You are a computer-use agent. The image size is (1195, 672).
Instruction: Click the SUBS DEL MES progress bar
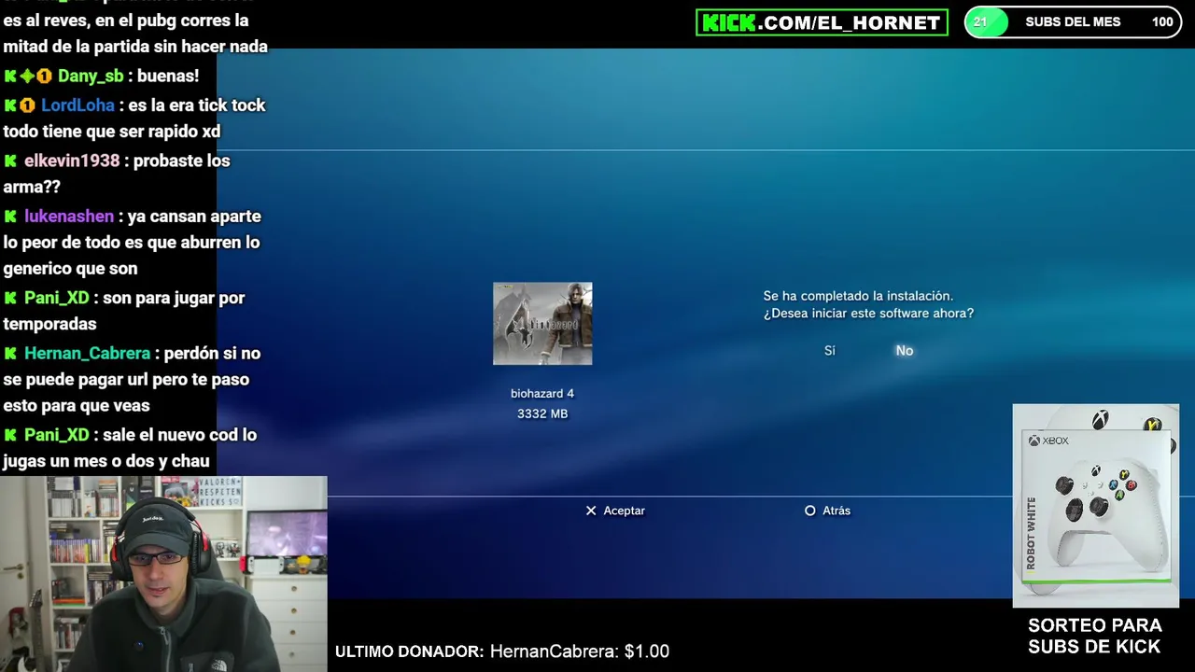coord(1073,21)
